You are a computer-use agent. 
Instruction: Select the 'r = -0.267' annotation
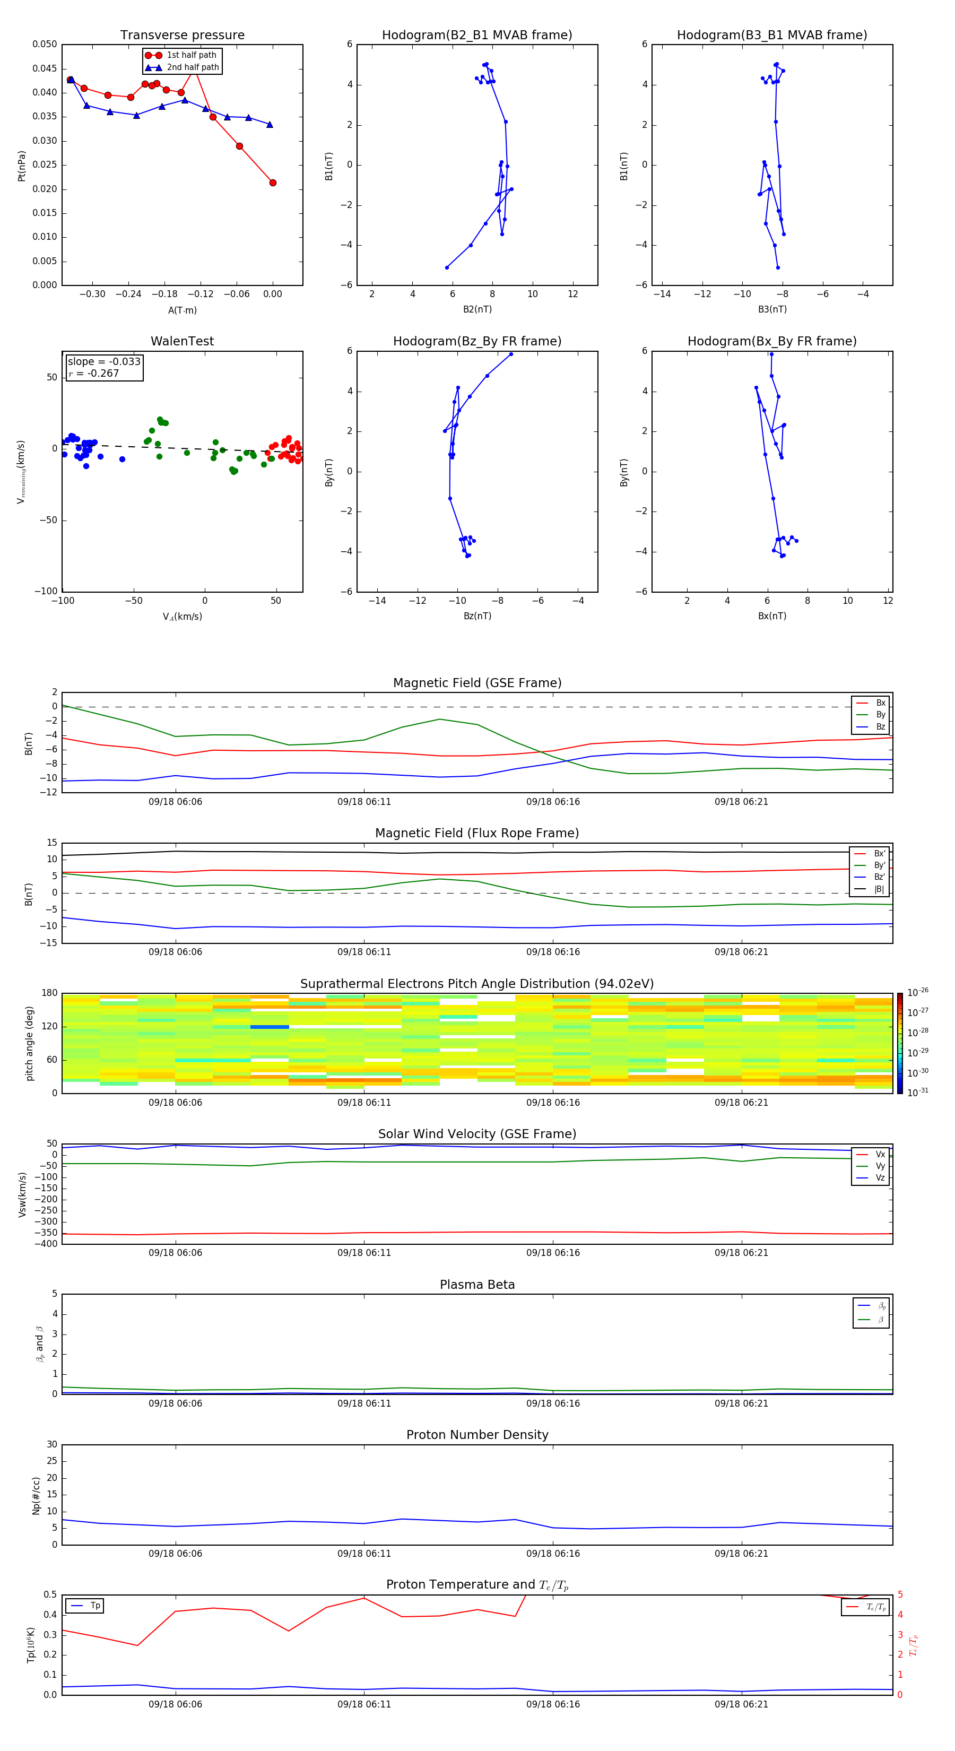[94, 373]
